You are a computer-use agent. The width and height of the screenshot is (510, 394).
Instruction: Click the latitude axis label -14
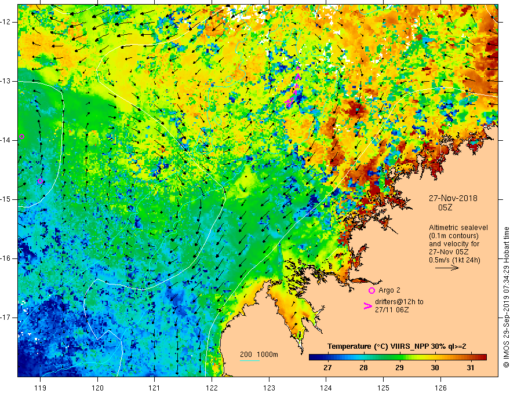click(6, 140)
